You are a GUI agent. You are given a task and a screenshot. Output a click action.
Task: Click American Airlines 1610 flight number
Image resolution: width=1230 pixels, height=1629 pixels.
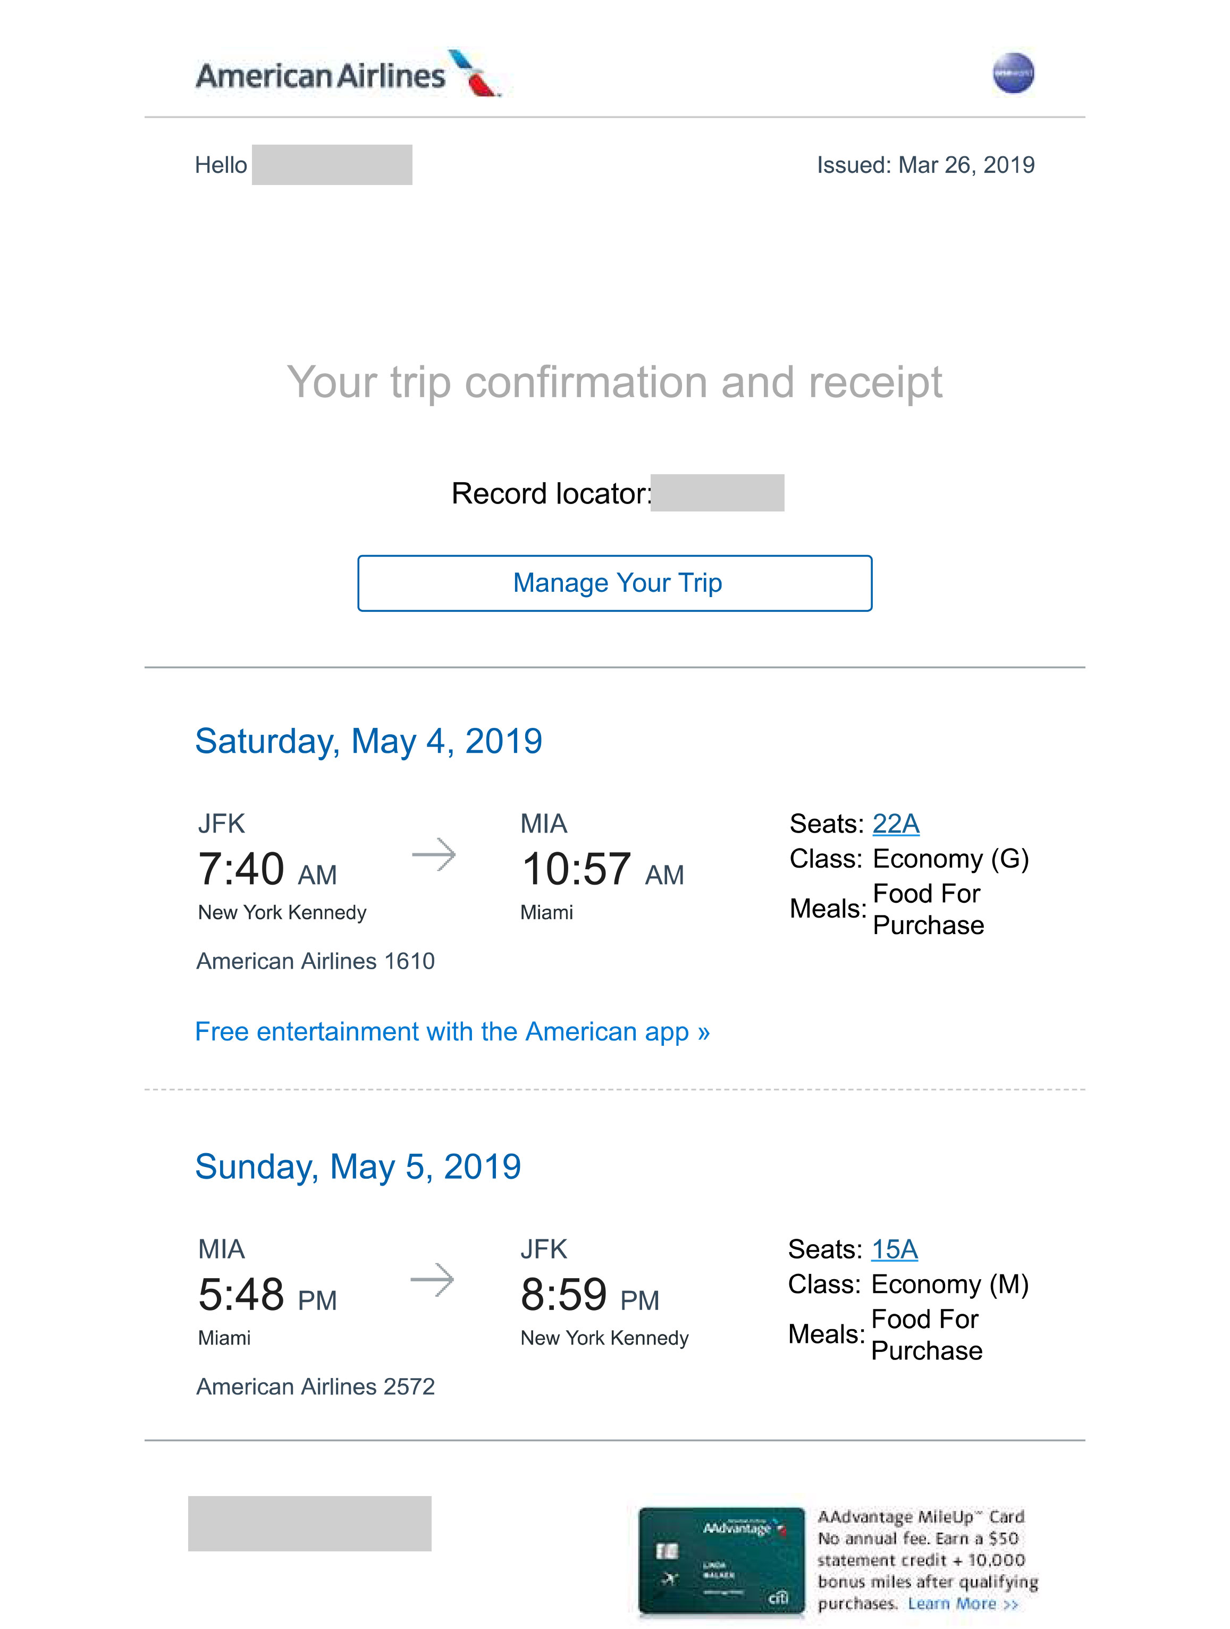315,961
